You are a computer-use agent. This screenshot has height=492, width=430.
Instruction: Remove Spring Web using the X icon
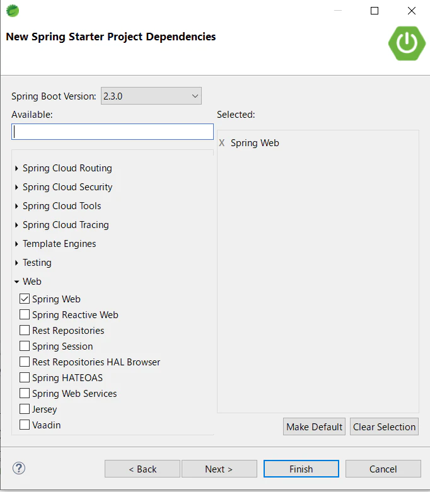pyautogui.click(x=222, y=143)
